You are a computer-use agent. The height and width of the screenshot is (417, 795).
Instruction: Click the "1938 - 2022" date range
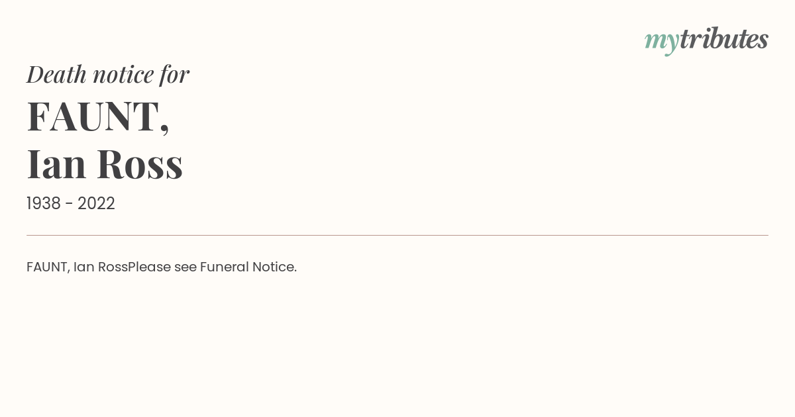tap(71, 204)
